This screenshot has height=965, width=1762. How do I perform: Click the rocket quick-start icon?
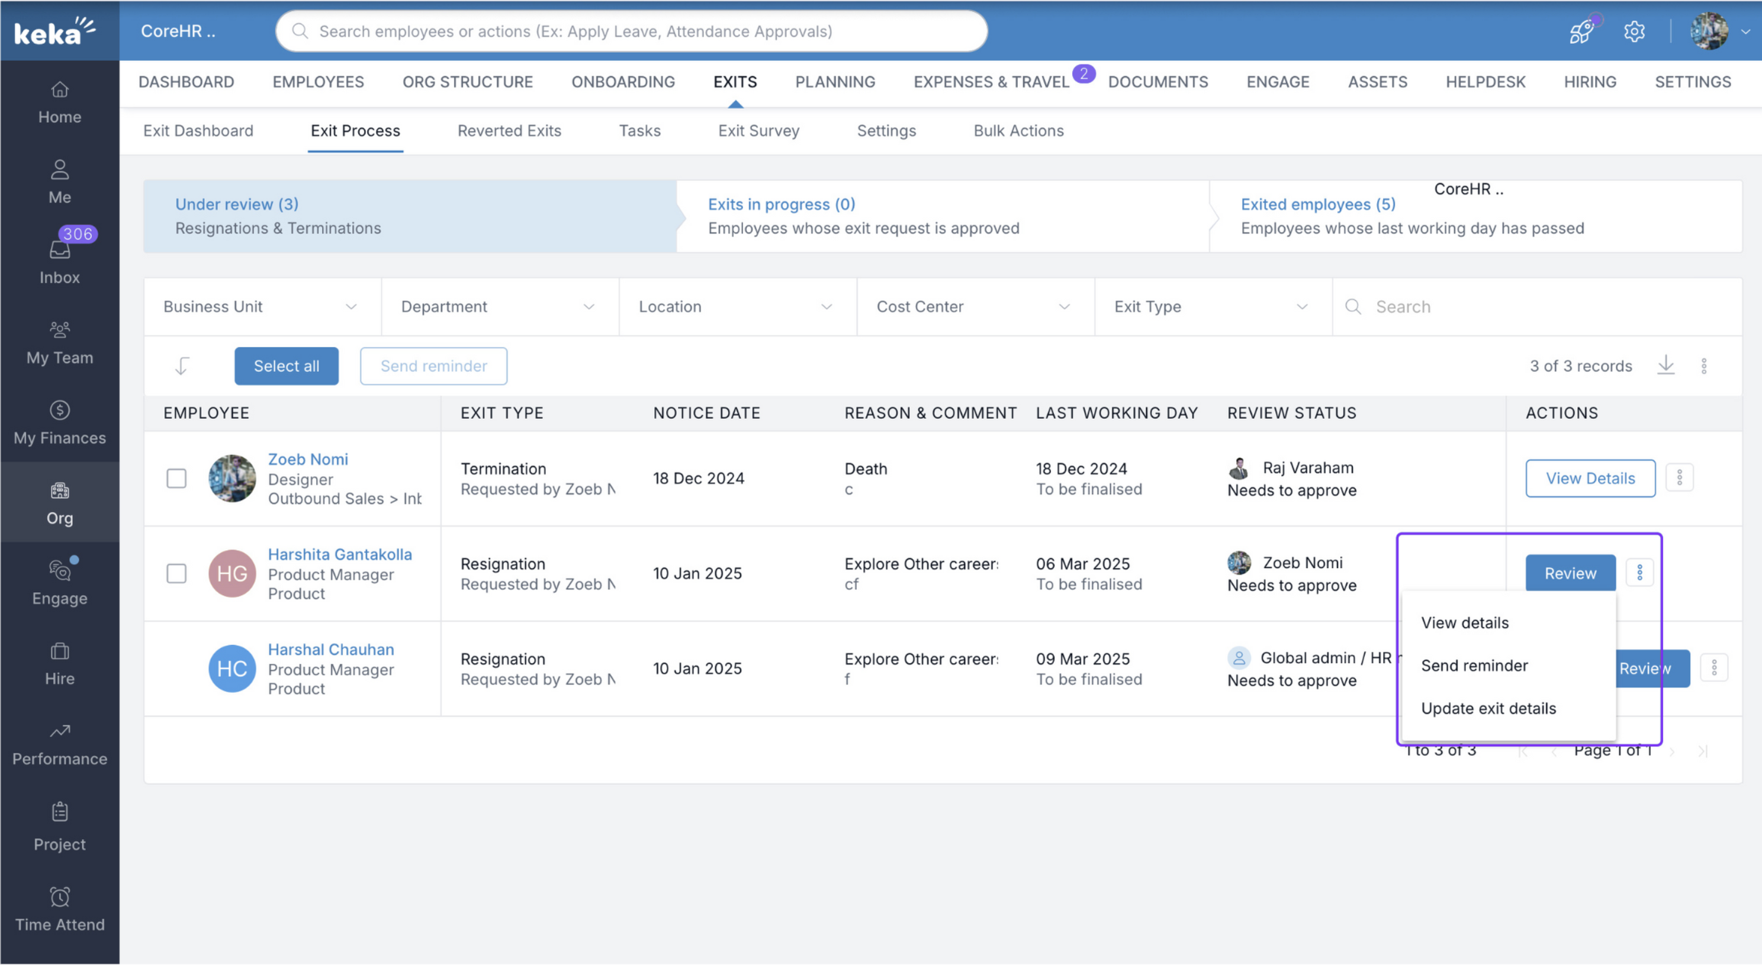pyautogui.click(x=1581, y=31)
